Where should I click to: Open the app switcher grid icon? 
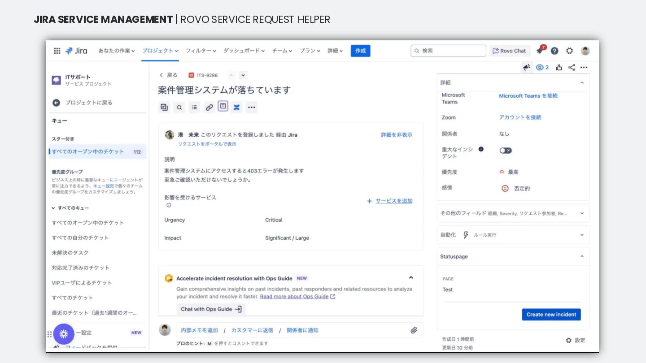[57, 51]
